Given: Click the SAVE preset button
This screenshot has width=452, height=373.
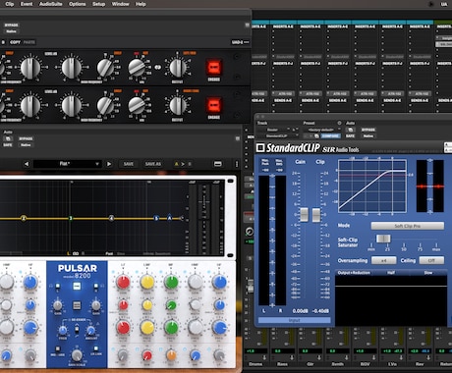Looking at the screenshot, I should [129, 164].
